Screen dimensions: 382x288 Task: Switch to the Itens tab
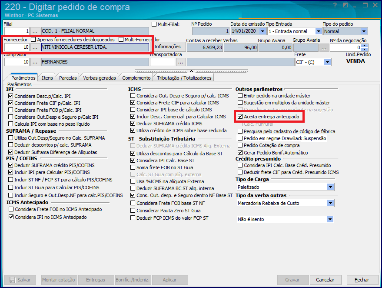point(47,78)
